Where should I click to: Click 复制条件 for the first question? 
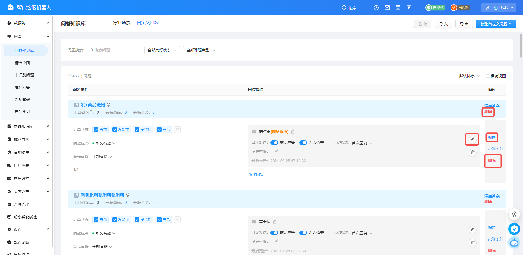point(496,149)
